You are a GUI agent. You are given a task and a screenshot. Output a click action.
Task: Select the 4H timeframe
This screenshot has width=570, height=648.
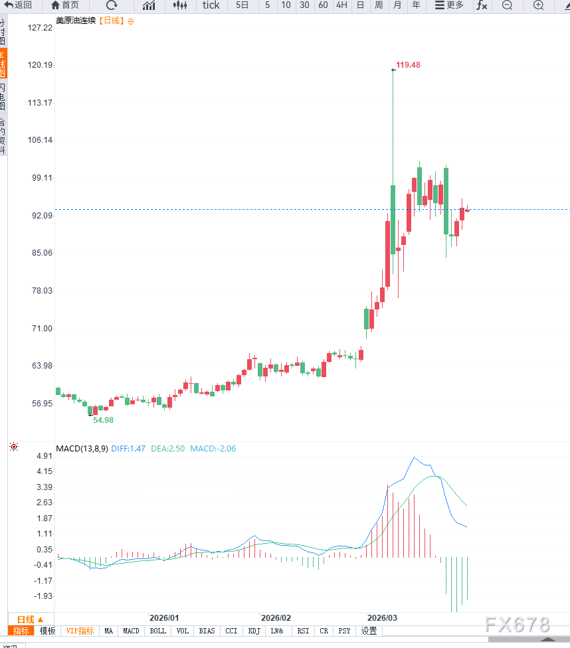point(341,5)
